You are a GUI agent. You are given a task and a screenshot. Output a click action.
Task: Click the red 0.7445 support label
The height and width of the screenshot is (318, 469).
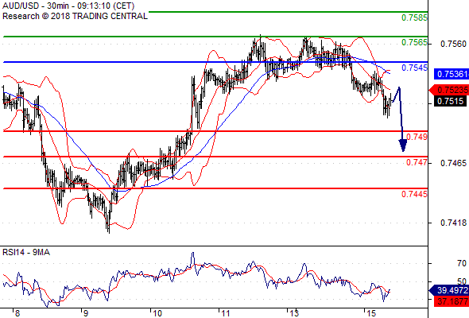click(414, 194)
